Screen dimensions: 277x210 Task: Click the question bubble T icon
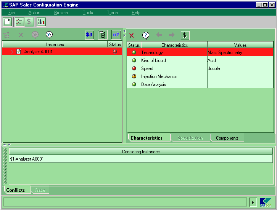click(x=49, y=35)
